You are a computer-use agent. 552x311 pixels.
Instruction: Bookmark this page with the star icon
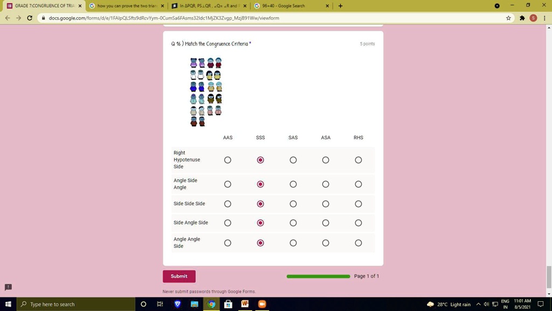click(508, 18)
